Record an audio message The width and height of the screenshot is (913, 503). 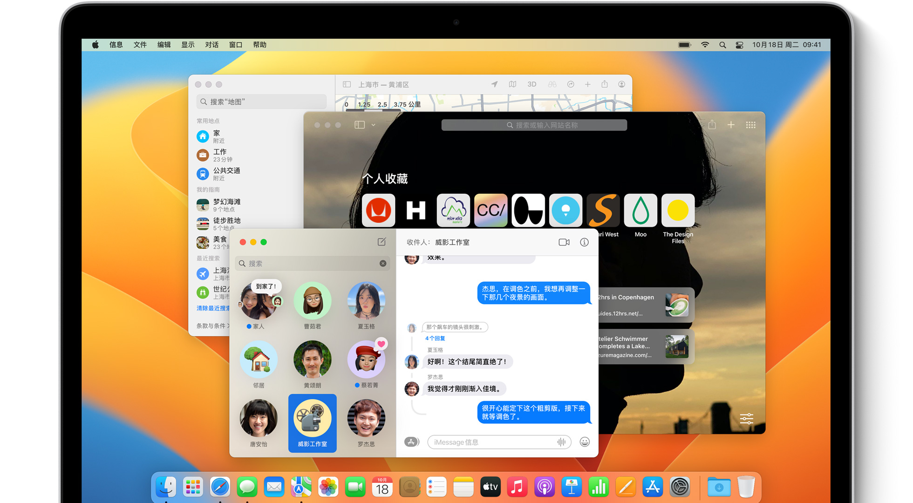(561, 442)
